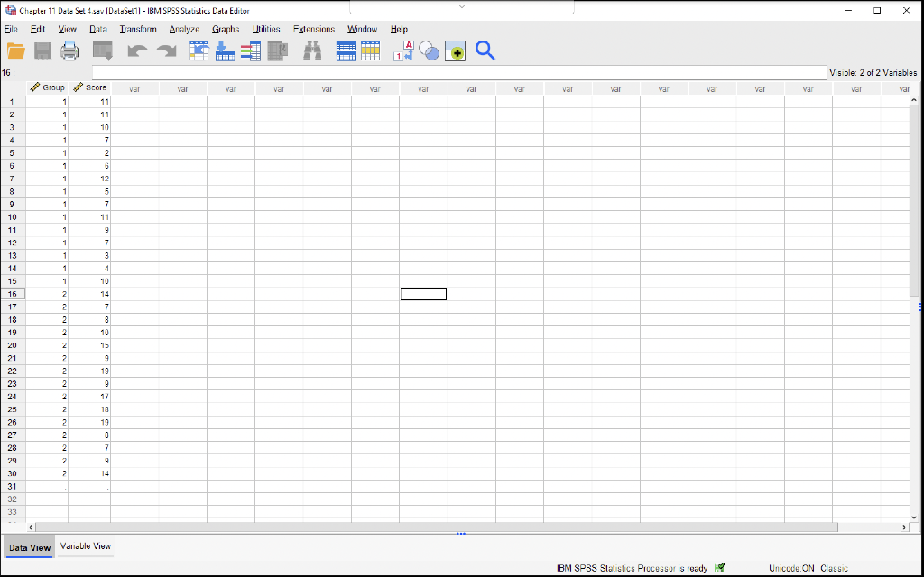
Task: Select row 15 header
Action: click(11, 281)
